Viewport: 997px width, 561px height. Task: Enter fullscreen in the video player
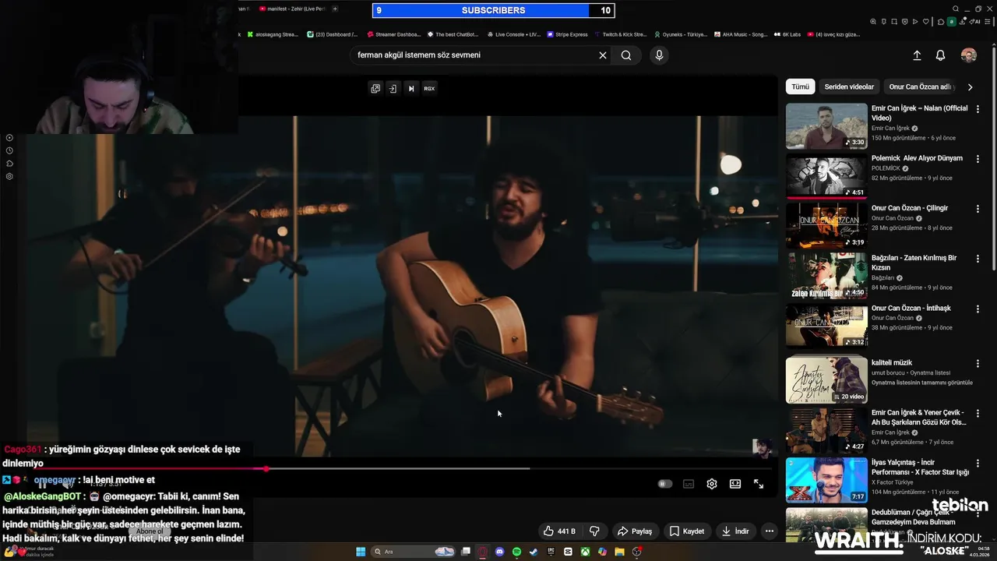coord(759,484)
